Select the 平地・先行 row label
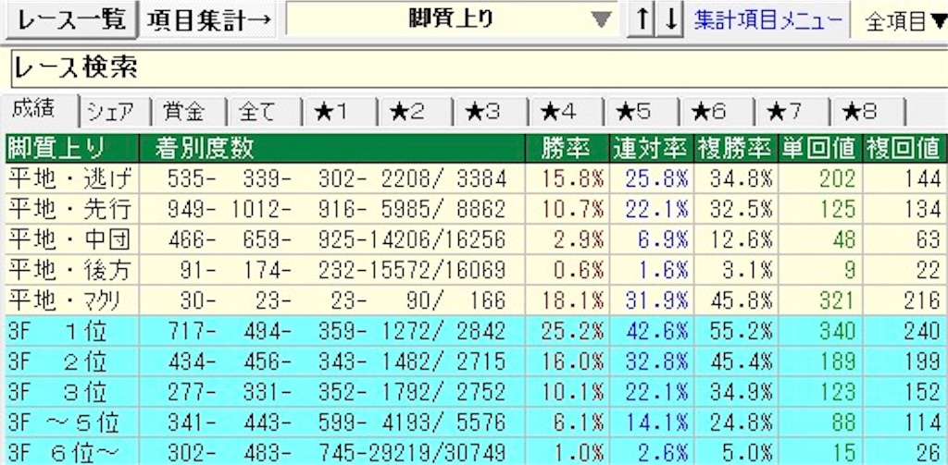This screenshot has width=948, height=465. tap(71, 209)
